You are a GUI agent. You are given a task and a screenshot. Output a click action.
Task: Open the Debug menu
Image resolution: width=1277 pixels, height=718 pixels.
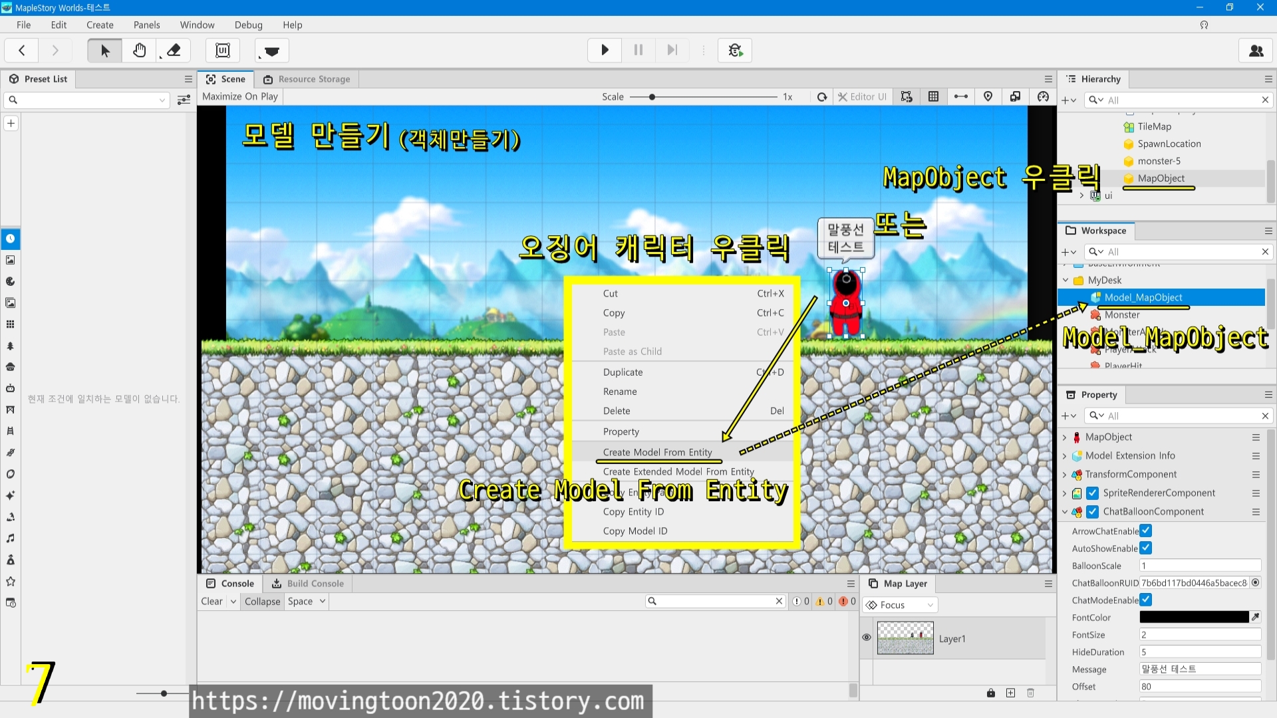248,25
